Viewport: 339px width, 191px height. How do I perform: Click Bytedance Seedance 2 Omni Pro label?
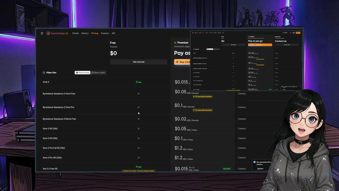point(58,107)
